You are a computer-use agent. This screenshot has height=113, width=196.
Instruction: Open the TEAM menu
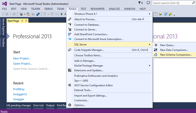click(x=61, y=9)
